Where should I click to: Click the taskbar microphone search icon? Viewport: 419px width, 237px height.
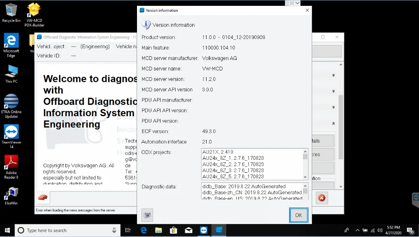(114, 230)
